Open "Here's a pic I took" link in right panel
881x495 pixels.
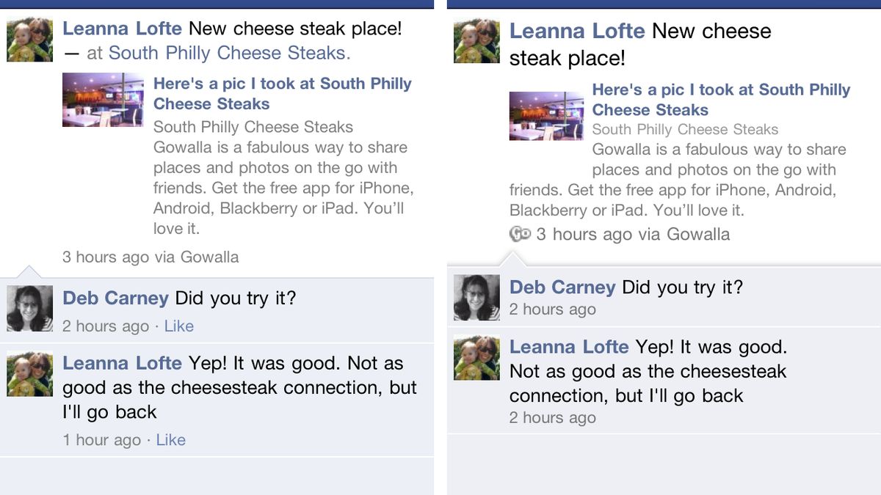[x=721, y=100]
